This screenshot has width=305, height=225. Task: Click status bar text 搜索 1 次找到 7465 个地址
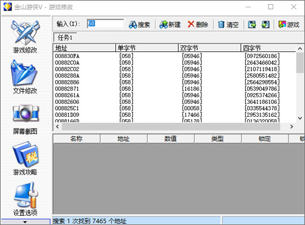coord(90,221)
